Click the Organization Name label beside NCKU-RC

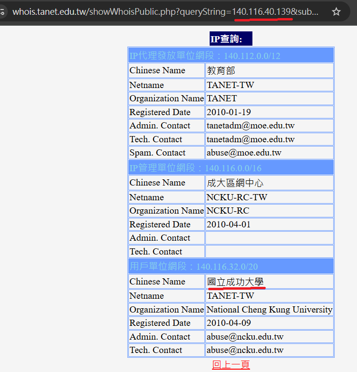[x=167, y=211]
